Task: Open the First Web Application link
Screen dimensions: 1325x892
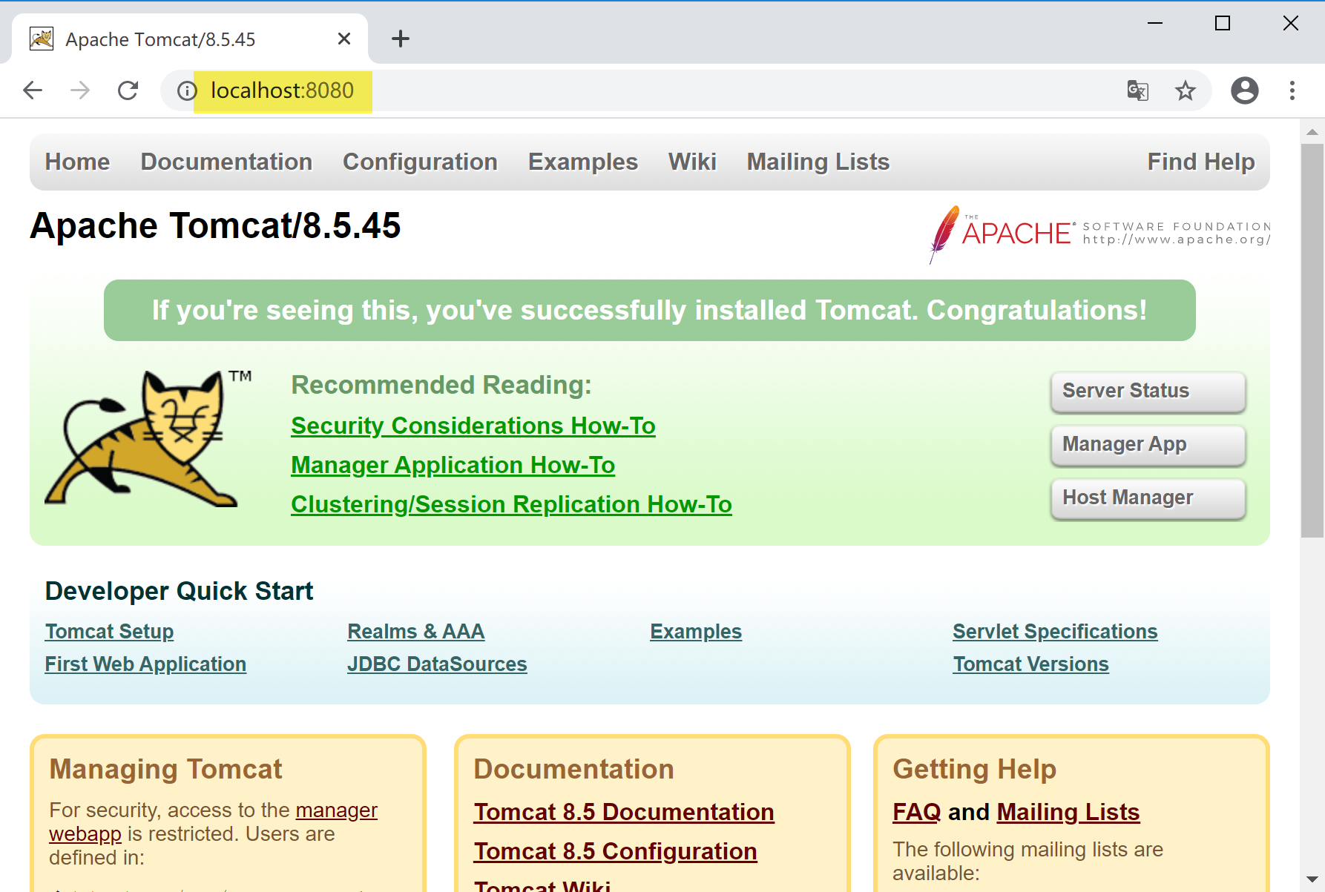Action: coord(145,664)
